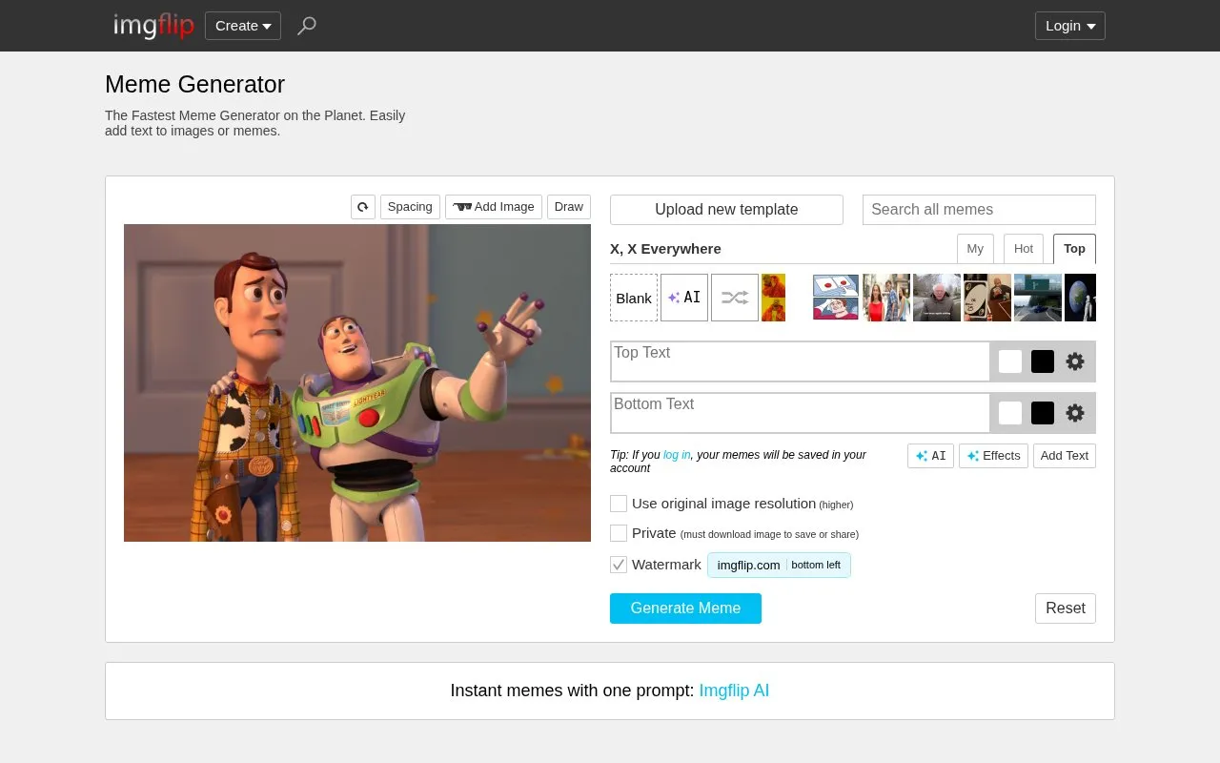
Task: Choose the Blank template tile
Action: 634,298
